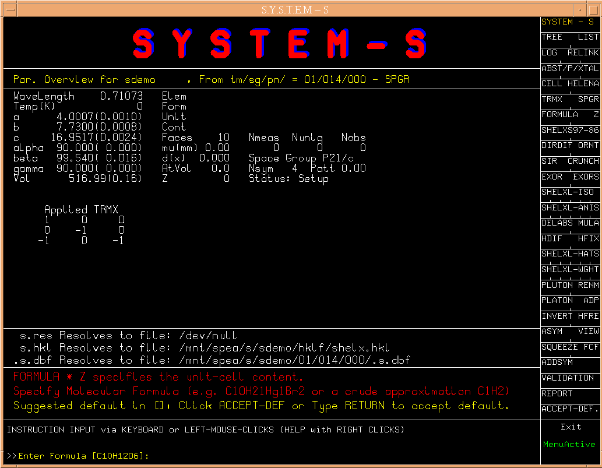This screenshot has height=468, width=602.
Task: Start SHELXL-ANIS refinement
Action: tap(570, 207)
